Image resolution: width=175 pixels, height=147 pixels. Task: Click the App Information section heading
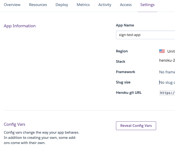pyautogui.click(x=20, y=26)
